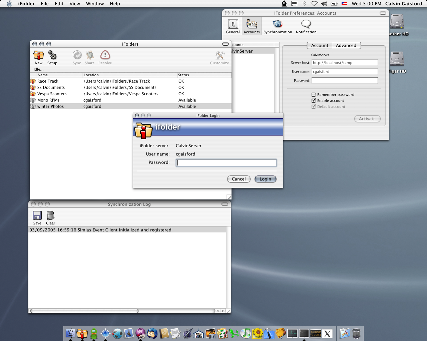Click the Resolve conflicts icon
427x341 pixels.
pyautogui.click(x=105, y=57)
